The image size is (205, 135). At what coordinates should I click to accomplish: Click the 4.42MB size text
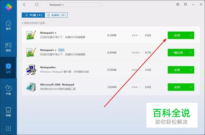[112, 53]
